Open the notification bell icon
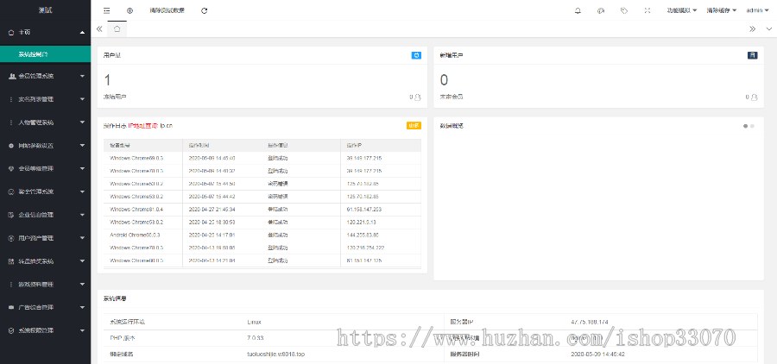Screen dimensions: 777x364 [578, 10]
